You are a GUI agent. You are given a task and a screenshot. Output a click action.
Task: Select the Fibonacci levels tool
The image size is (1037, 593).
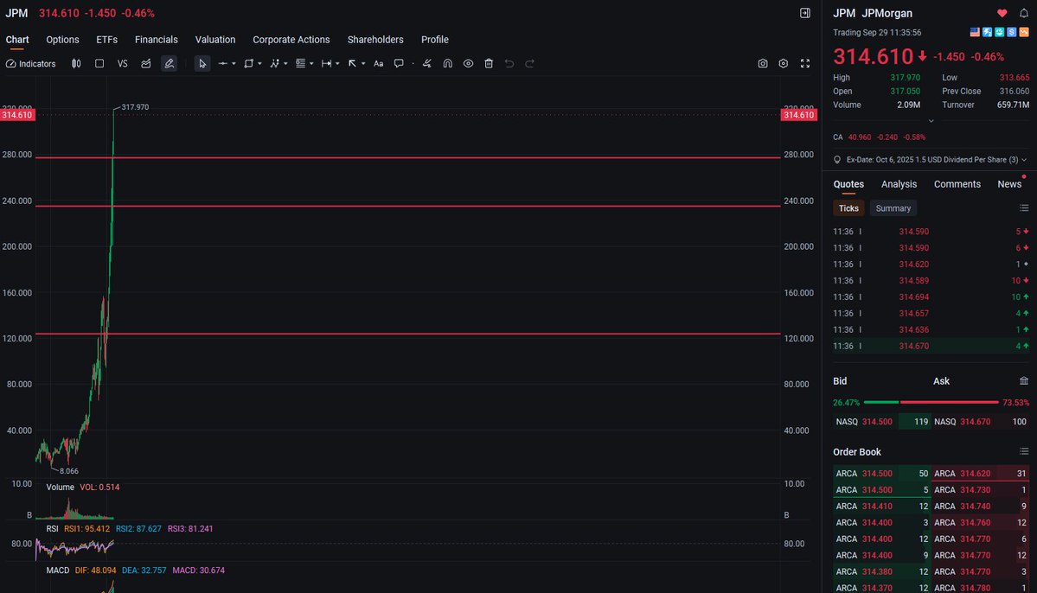[x=300, y=63]
